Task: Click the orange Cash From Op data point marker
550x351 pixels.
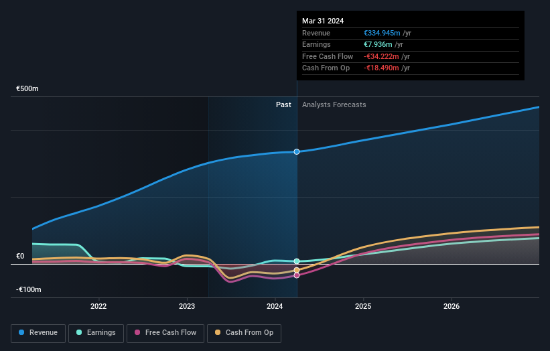Action: (297, 270)
